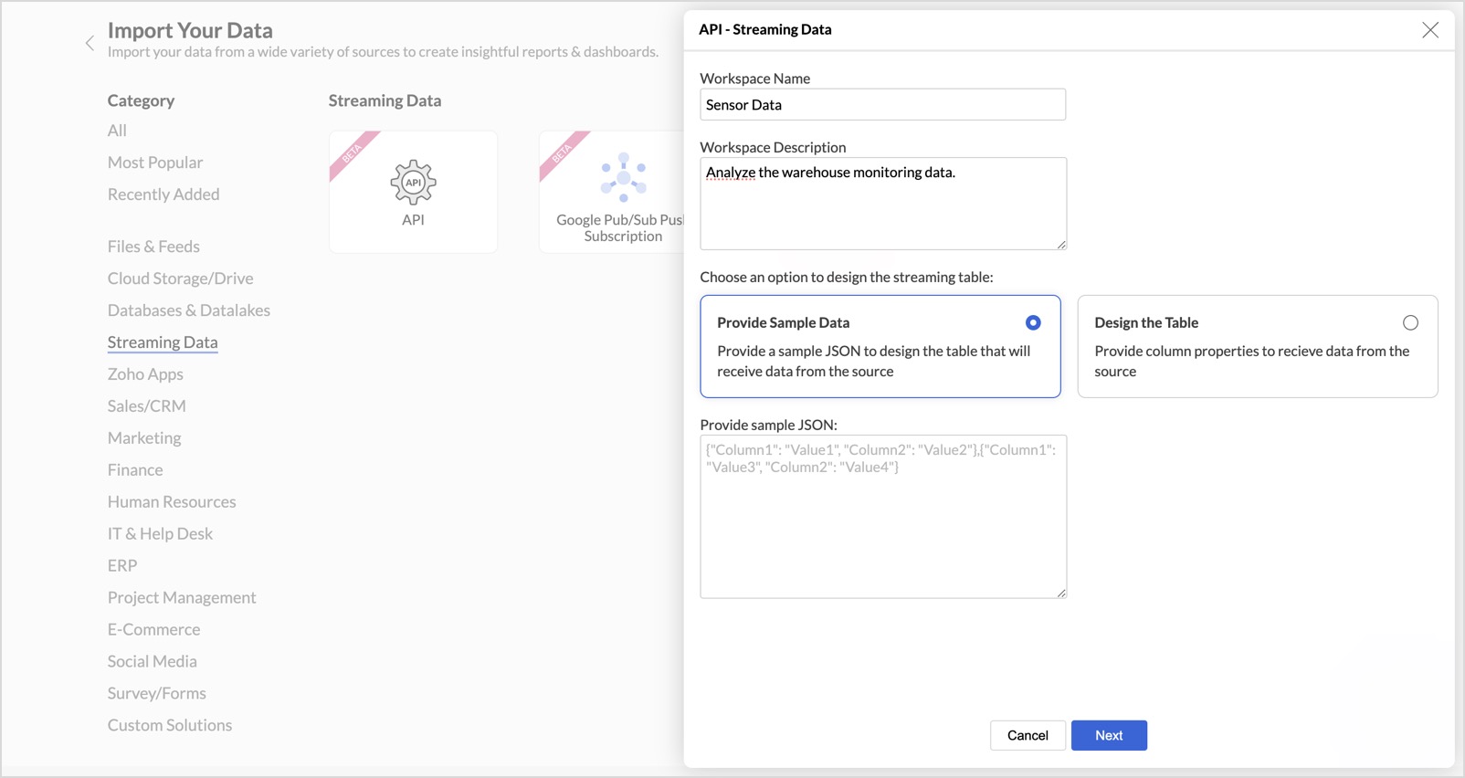The height and width of the screenshot is (778, 1465).
Task: Click the Workspace Name input field
Action: (882, 105)
